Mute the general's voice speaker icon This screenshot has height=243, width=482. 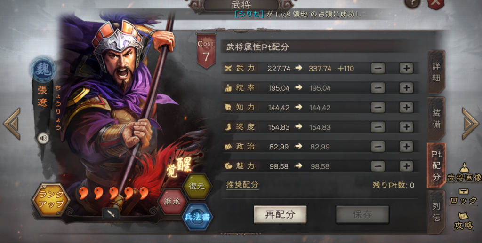tap(43, 138)
